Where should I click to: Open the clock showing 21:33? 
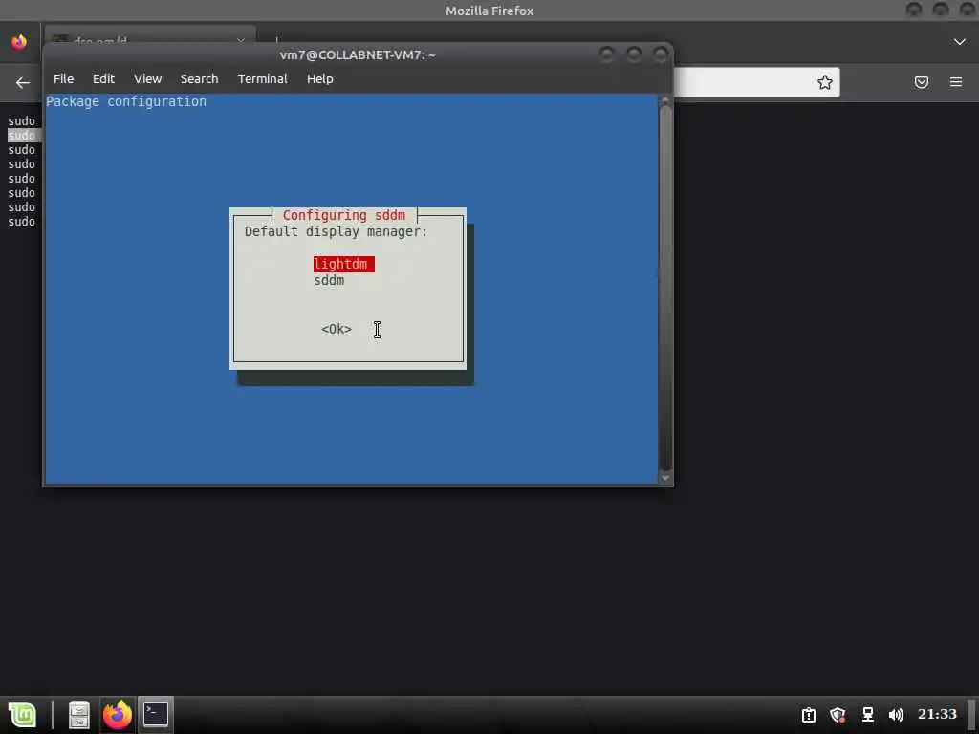pos(937,714)
